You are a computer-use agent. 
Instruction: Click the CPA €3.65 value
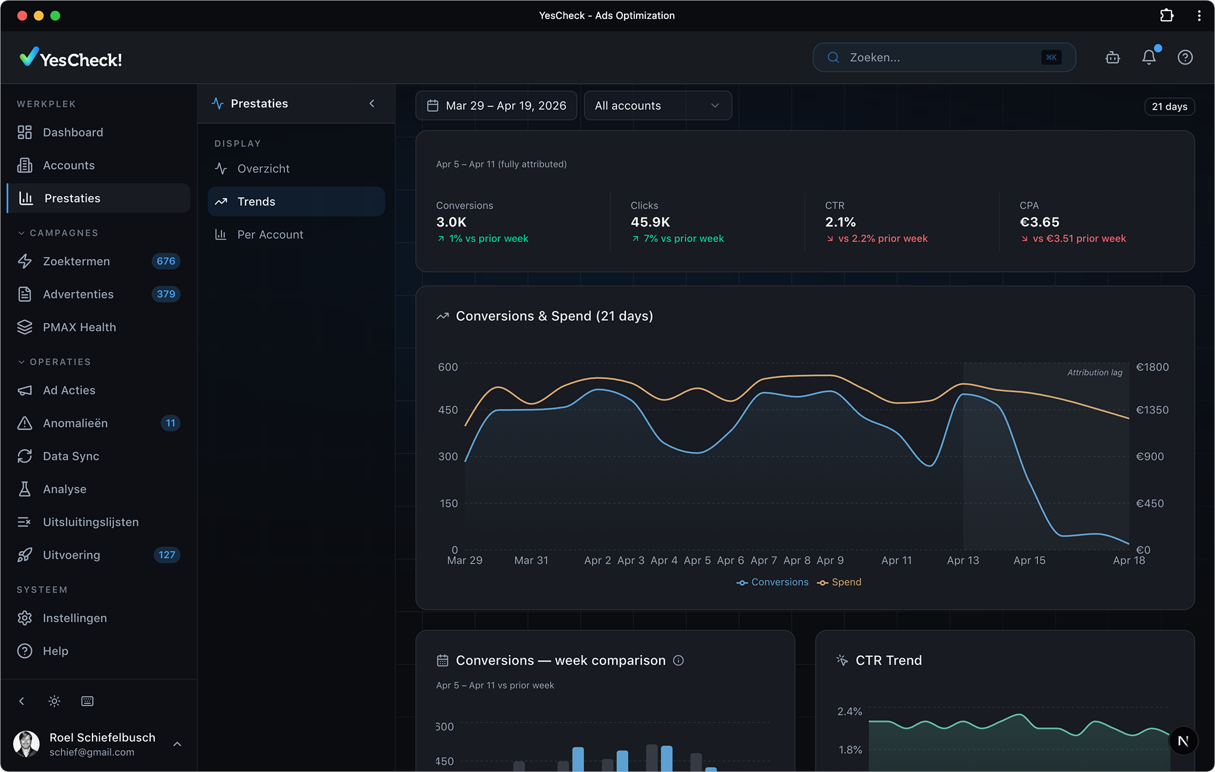coord(1039,222)
